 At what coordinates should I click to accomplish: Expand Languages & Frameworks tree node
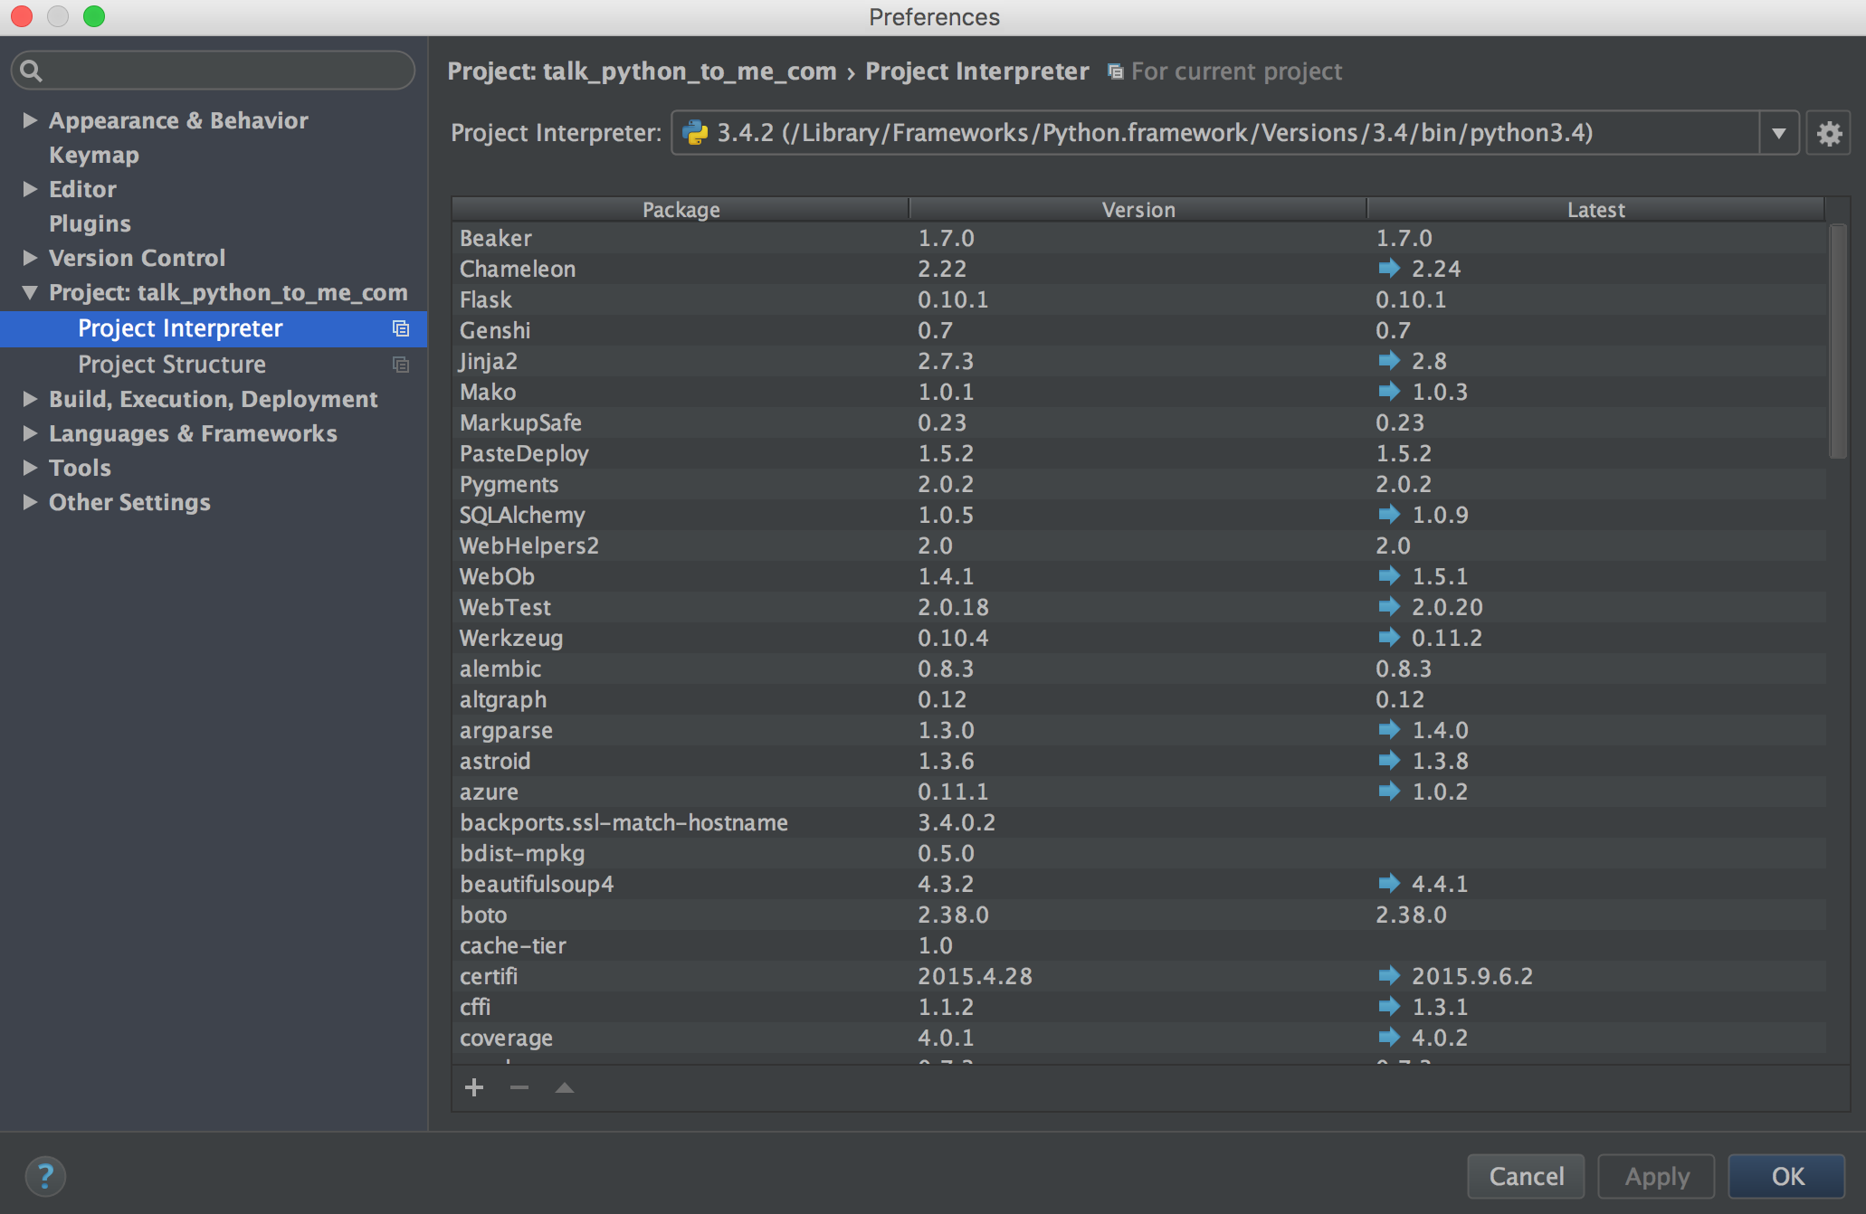click(30, 433)
